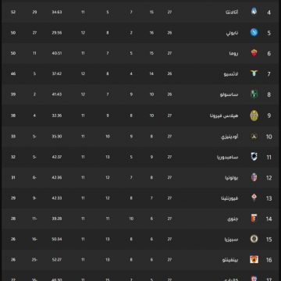Open team name أتالانتا link
This screenshot has width=281, height=281.
pos(232,12)
